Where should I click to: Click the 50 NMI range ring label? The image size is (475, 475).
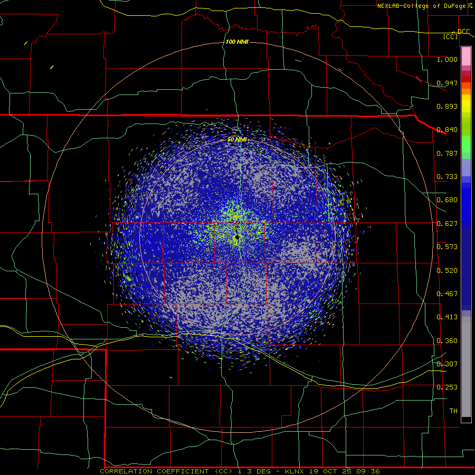(237, 139)
